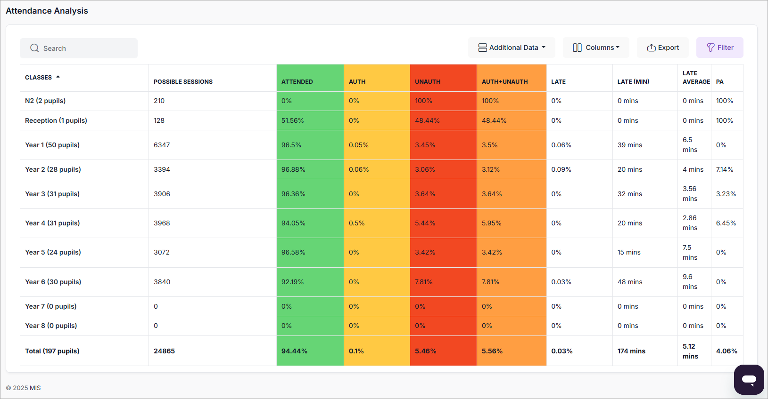768x399 pixels.
Task: Click the Auth+Unauth column header
Action: click(504, 82)
